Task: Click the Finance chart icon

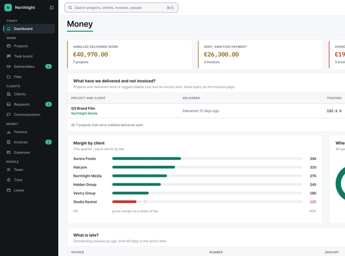Action: point(9,132)
